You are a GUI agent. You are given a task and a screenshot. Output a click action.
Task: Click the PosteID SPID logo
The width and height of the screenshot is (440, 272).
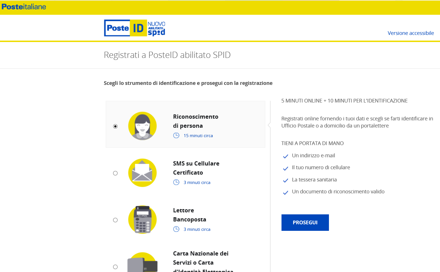pos(135,28)
